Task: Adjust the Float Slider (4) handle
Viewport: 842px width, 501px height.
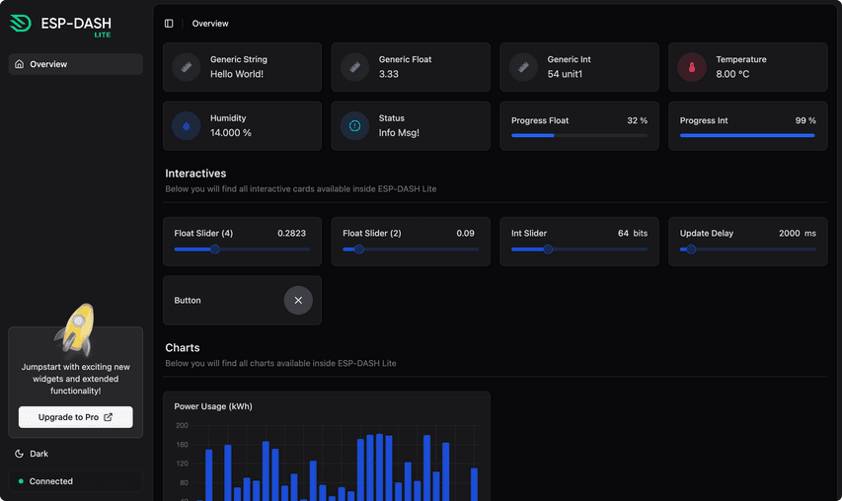Action: click(x=215, y=250)
